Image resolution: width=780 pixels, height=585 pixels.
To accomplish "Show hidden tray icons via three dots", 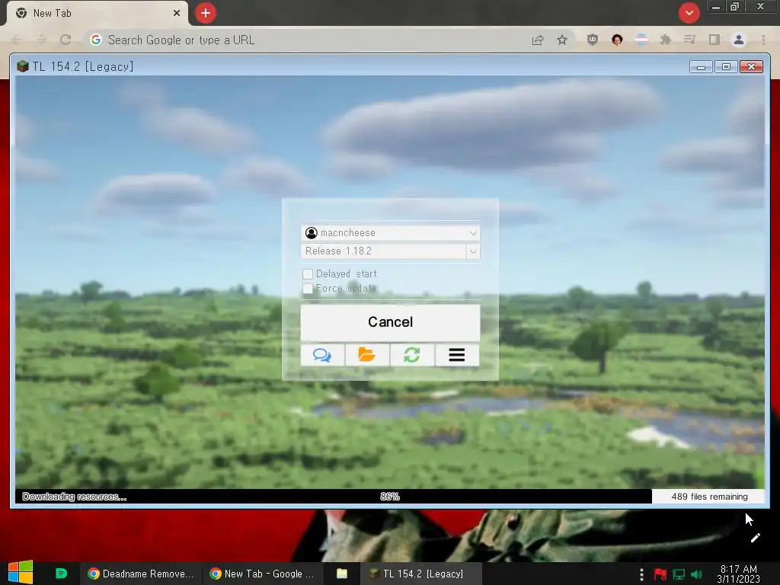I will point(641,574).
